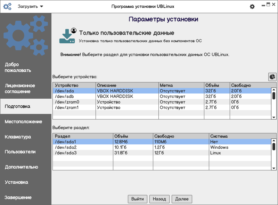This screenshot has height=205, width=278.
Task: Open the Клавиатура step in sidebar
Action: pos(18,137)
